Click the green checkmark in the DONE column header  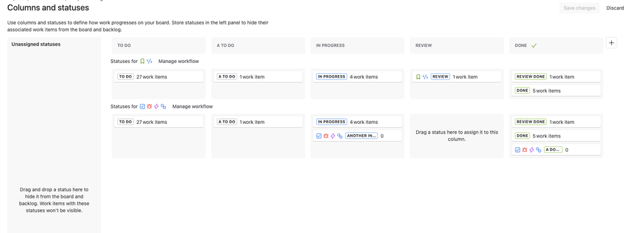(x=534, y=46)
